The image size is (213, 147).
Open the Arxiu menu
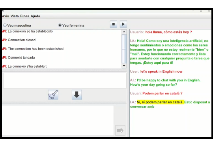(5, 16)
